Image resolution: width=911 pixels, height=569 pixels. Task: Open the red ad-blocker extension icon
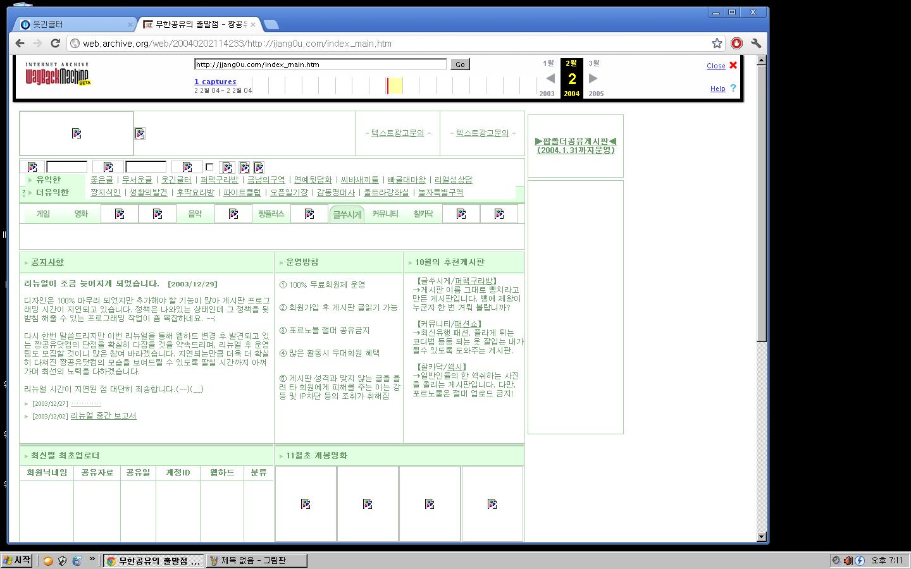[736, 43]
